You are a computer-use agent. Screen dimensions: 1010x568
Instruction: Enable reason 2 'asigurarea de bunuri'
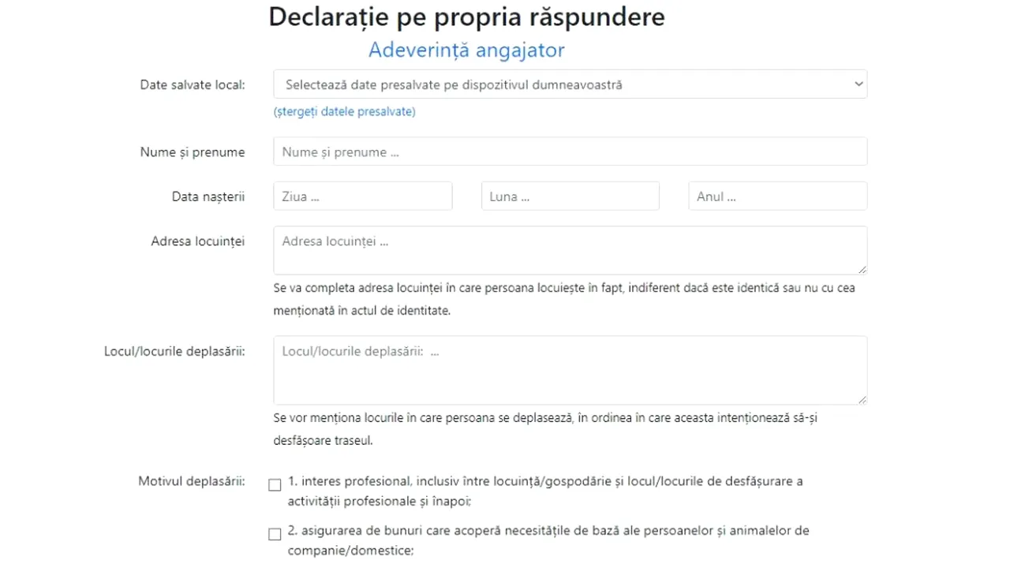274,533
